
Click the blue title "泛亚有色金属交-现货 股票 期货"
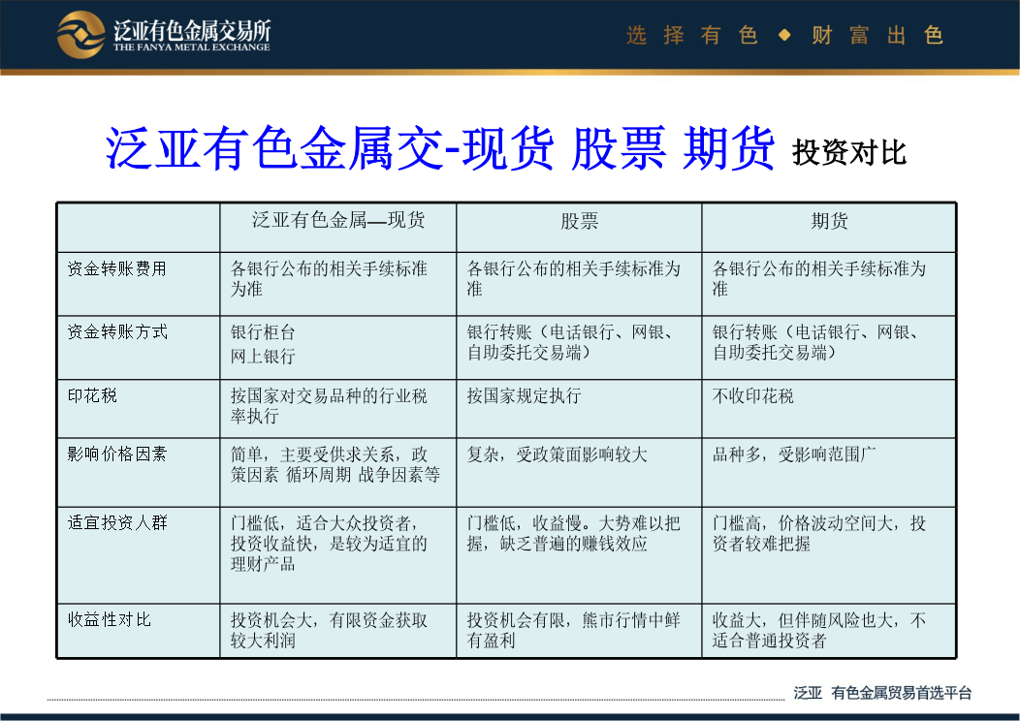click(x=440, y=149)
